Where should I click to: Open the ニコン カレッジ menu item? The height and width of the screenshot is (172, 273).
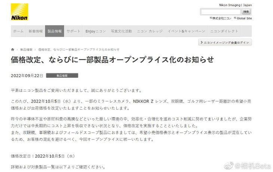150,31
